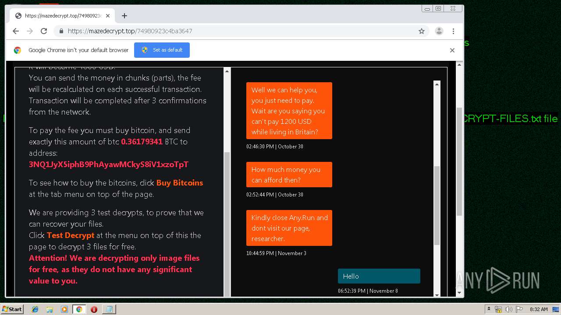
Task: Open the Action Center flag icon
Action: coord(519,309)
